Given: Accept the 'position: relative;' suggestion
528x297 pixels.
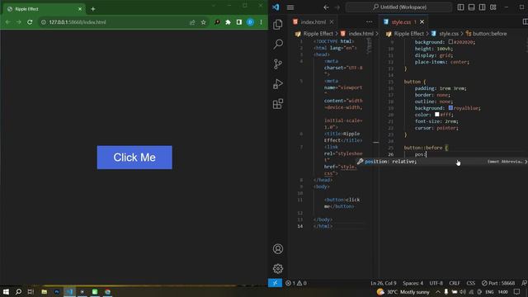Looking at the screenshot, I should (390, 162).
